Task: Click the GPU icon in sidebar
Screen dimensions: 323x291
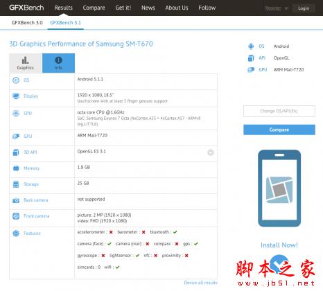Action: coord(251,69)
